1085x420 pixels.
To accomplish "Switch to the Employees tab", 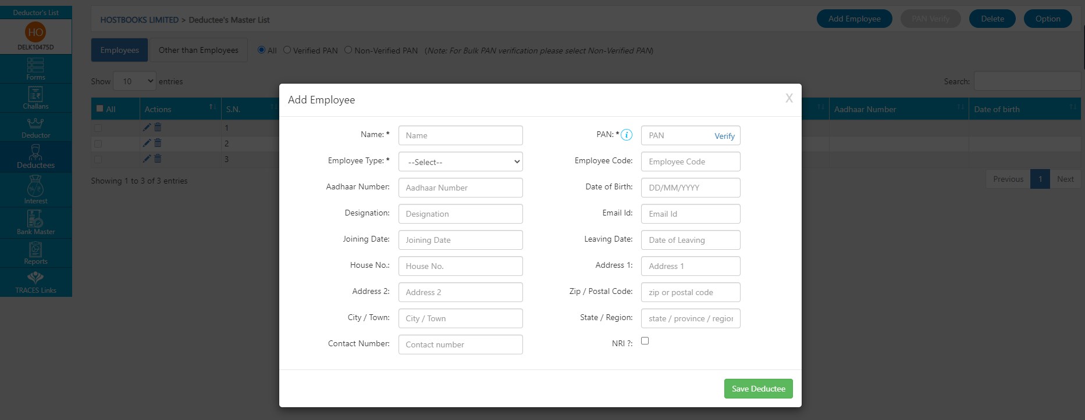I will coord(119,50).
